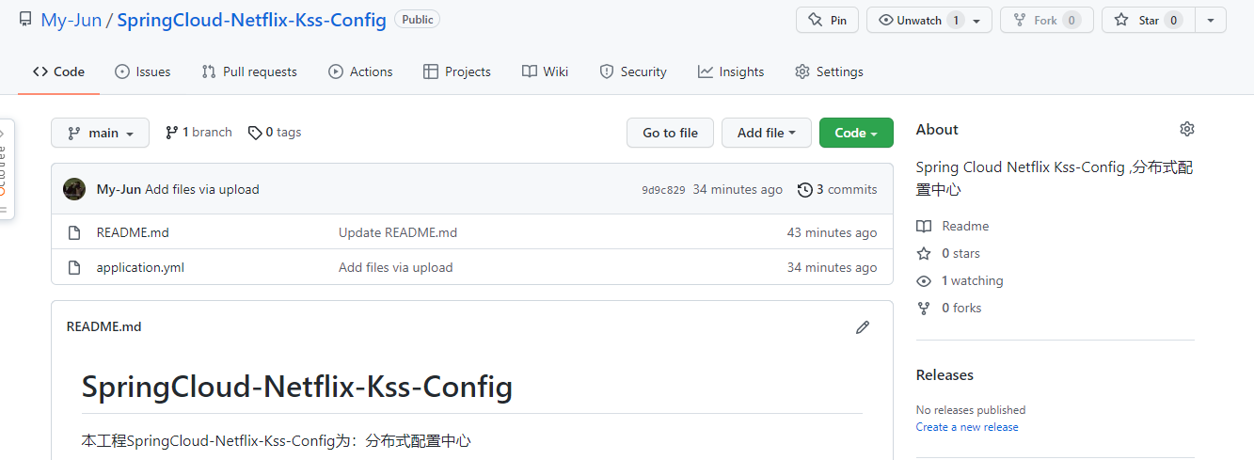View the 0 tags link
The height and width of the screenshot is (460, 1254).
[275, 133]
